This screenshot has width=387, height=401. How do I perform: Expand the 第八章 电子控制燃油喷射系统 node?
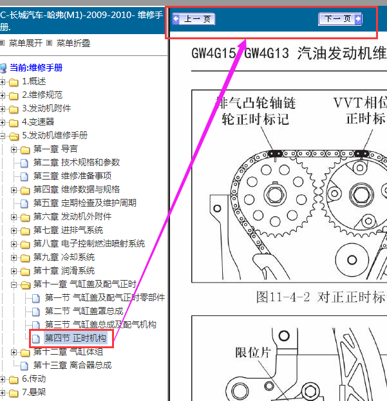[14, 245]
